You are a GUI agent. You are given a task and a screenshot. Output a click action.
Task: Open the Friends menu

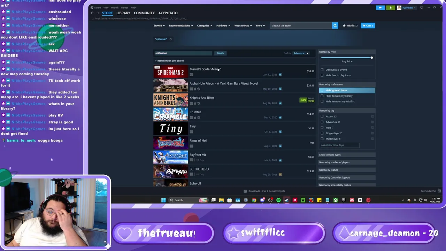coord(115,8)
